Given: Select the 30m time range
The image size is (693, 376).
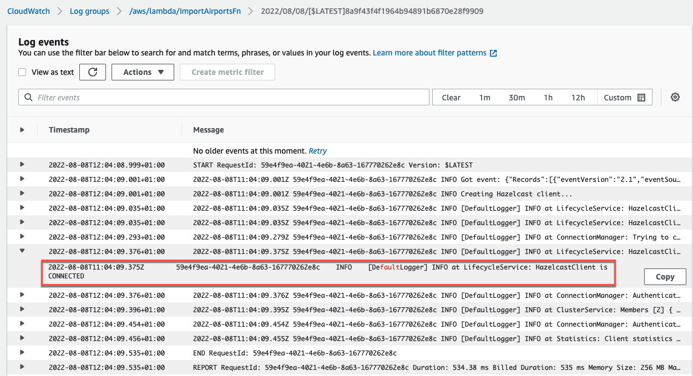Looking at the screenshot, I should click(x=517, y=97).
